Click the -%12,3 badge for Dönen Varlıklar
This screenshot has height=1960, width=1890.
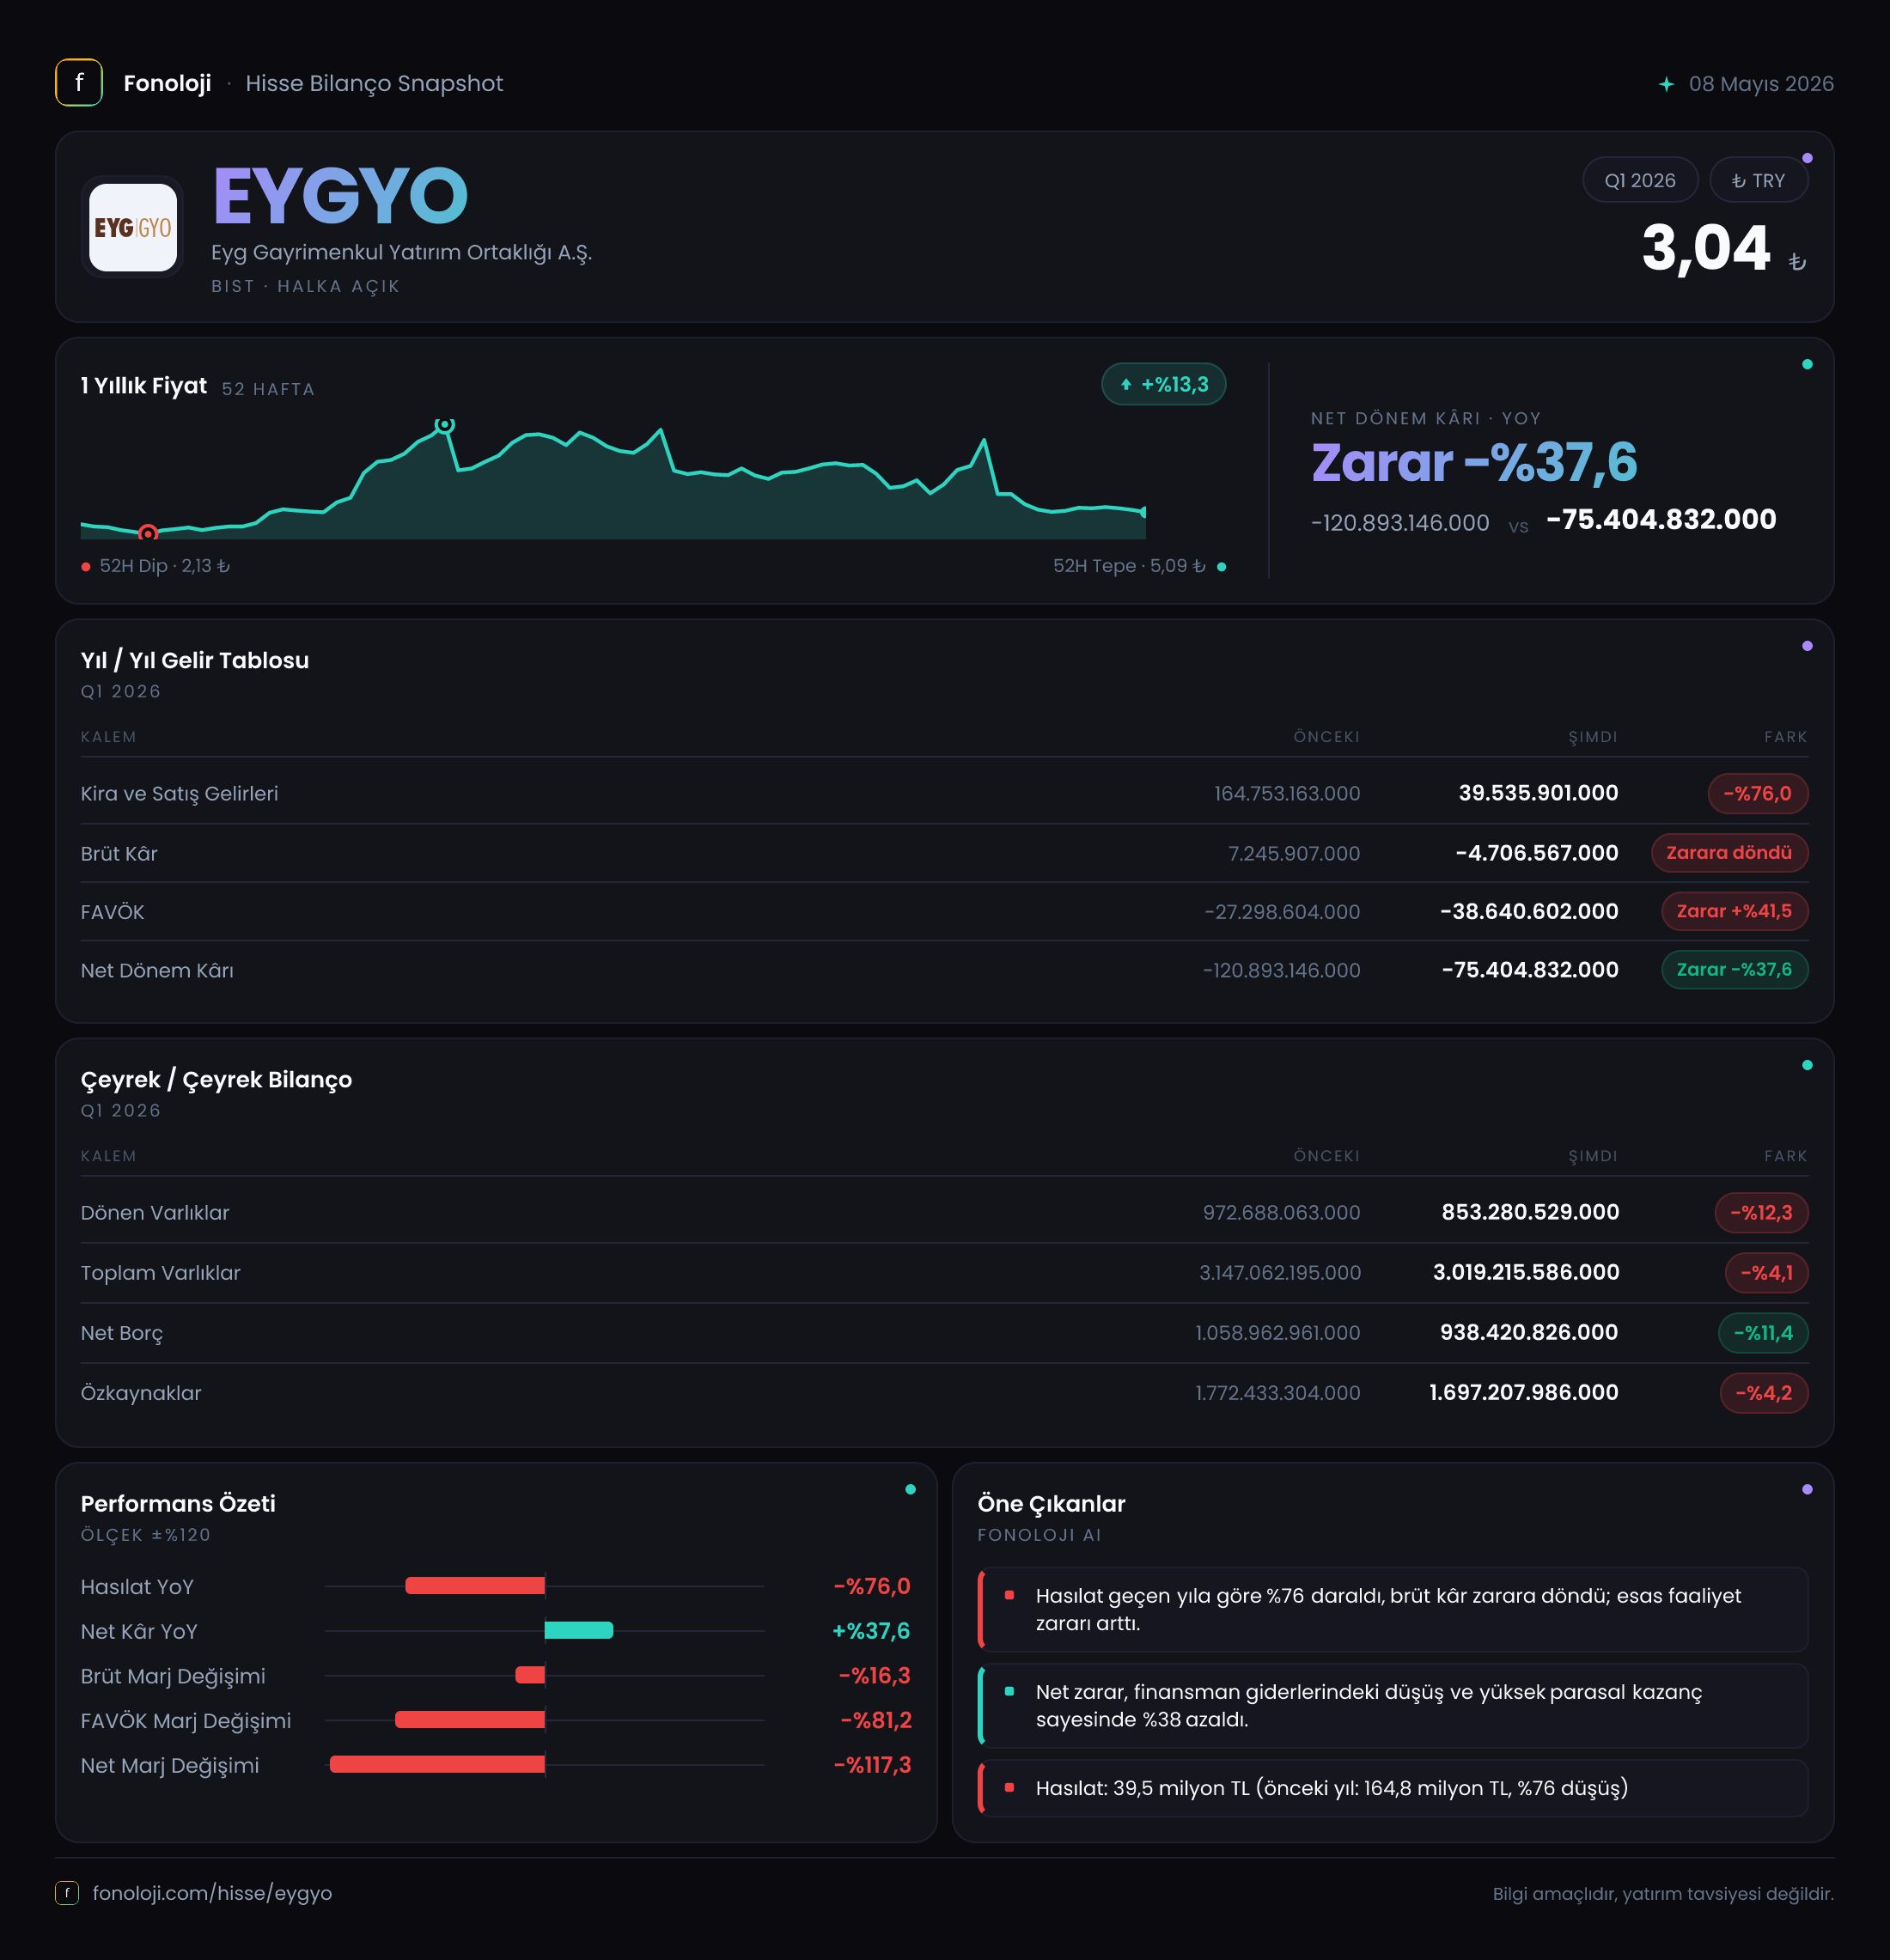pos(1761,1213)
